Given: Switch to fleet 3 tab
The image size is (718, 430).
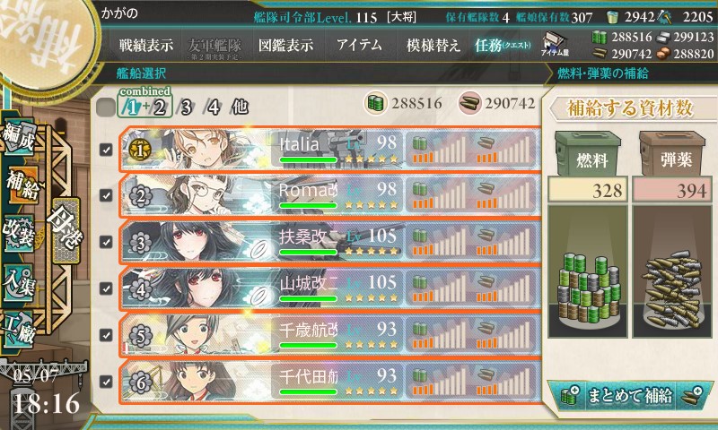Looking at the screenshot, I should (185, 107).
